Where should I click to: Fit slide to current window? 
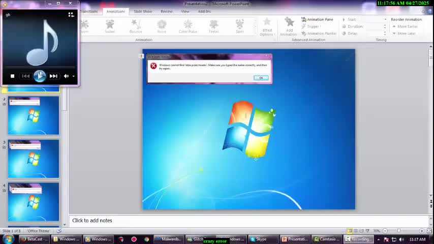click(x=429, y=231)
